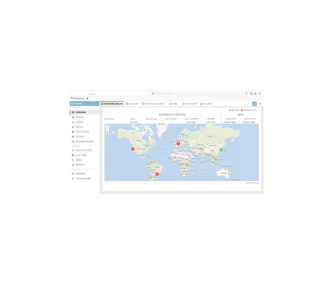The height and width of the screenshot is (284, 333).
Task: Switch to the chart summary view toggle
Action: click(x=254, y=104)
